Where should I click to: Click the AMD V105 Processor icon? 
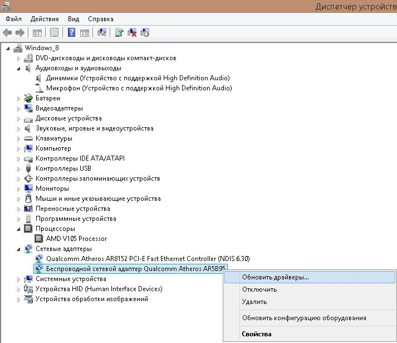click(x=39, y=239)
